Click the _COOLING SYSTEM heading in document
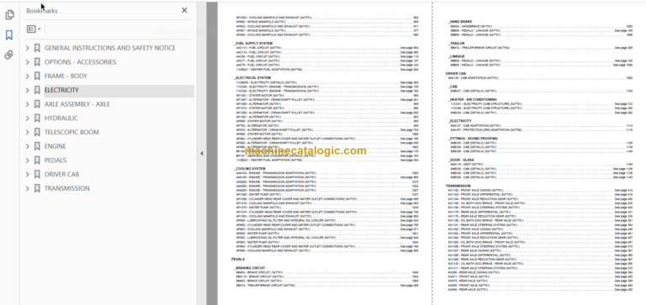Image resolution: width=646 pixels, height=305 pixels. [x=251, y=169]
